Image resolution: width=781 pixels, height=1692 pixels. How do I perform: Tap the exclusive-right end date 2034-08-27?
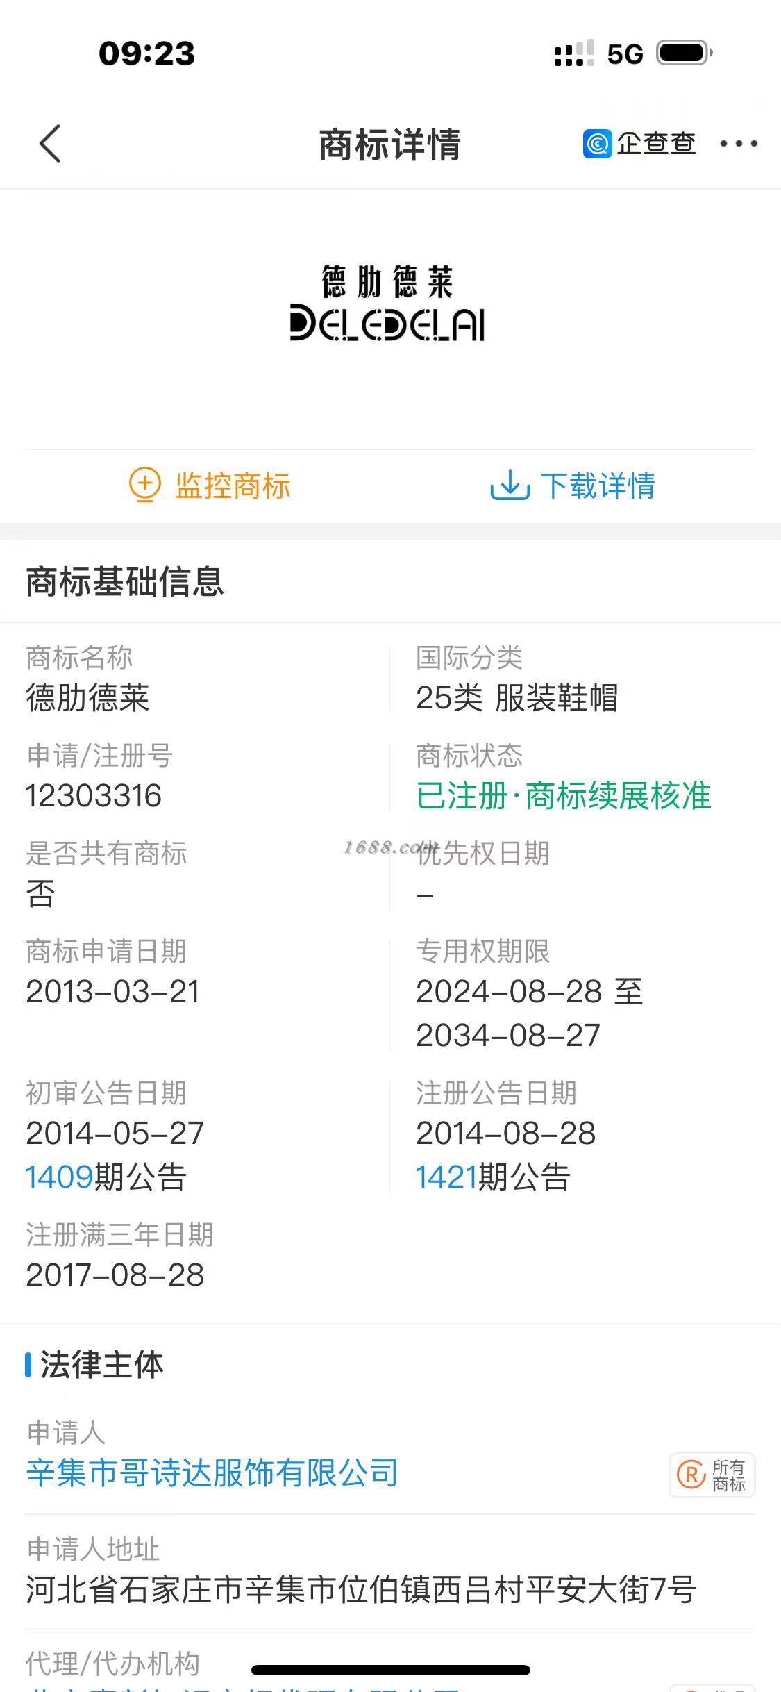(x=508, y=1036)
